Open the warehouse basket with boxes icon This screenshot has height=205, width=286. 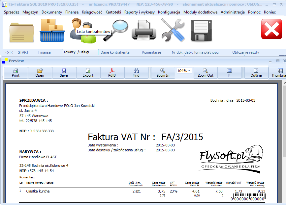pyautogui.click(x=52, y=30)
